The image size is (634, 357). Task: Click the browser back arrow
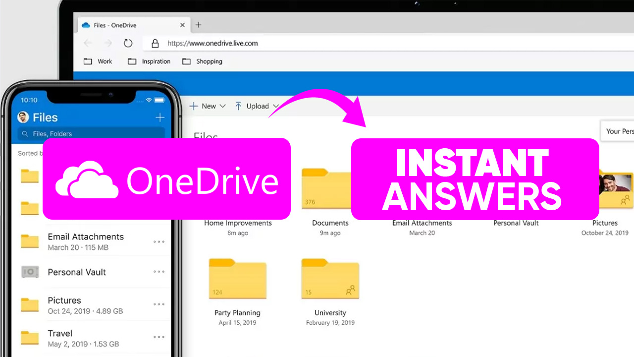click(88, 43)
